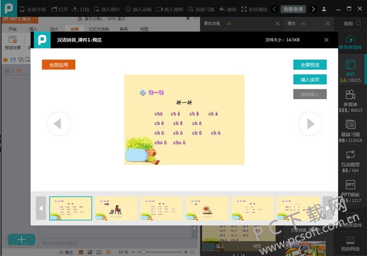Go to next slide with round right arrow

click(x=310, y=124)
